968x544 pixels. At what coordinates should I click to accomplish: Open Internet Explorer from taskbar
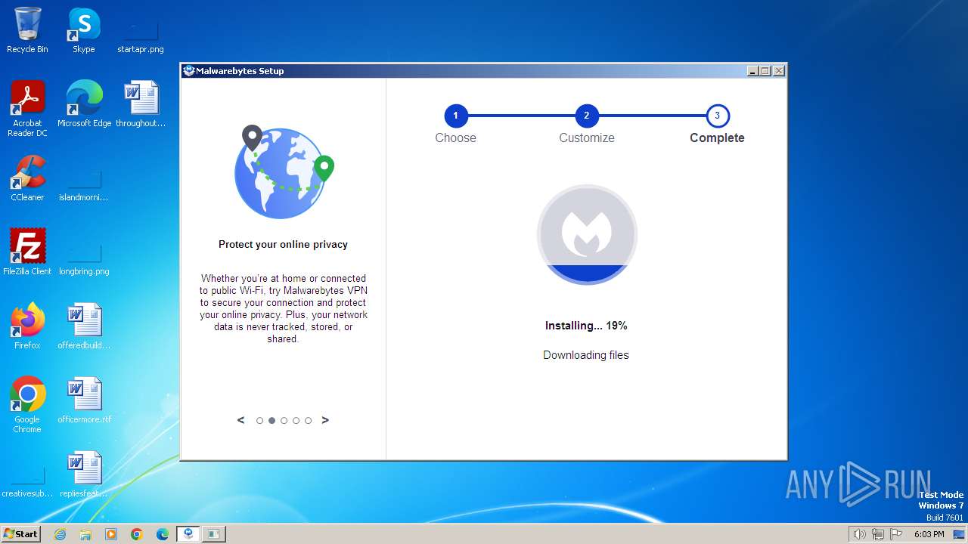(x=60, y=534)
